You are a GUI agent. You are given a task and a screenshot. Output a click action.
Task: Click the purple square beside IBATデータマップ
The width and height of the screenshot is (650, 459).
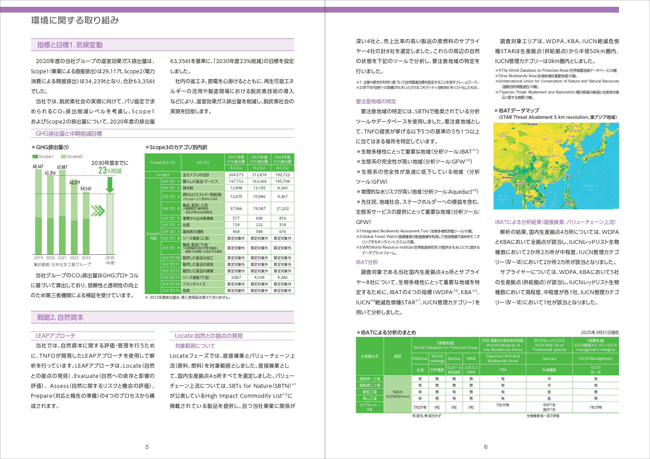point(496,110)
